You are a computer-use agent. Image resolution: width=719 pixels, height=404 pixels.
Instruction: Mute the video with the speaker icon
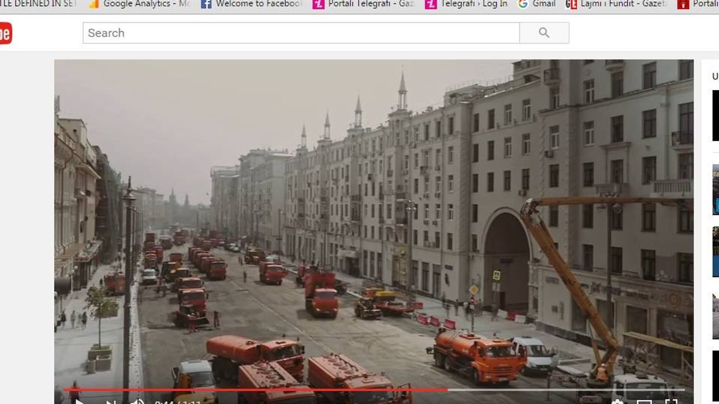(x=137, y=402)
